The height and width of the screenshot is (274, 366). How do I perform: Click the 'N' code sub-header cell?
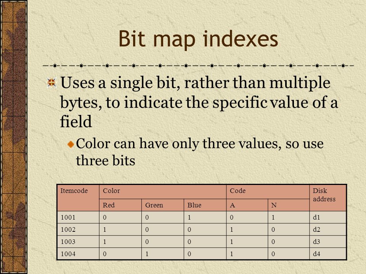(x=289, y=205)
